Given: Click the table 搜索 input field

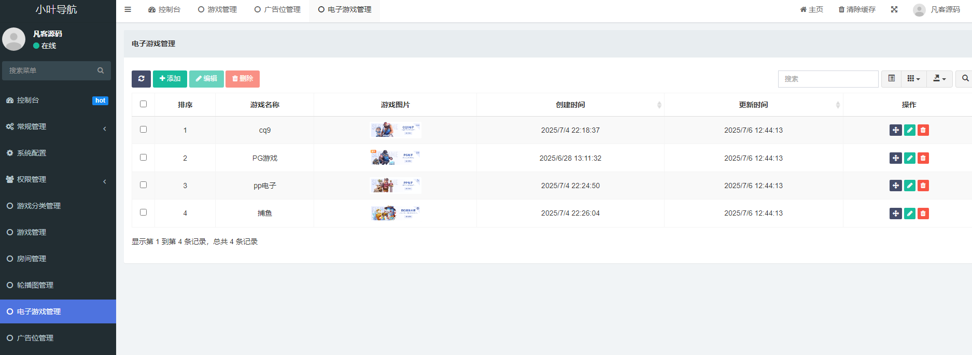Looking at the screenshot, I should point(828,79).
